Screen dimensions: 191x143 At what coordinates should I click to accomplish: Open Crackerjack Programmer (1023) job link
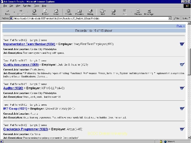pos(26,129)
